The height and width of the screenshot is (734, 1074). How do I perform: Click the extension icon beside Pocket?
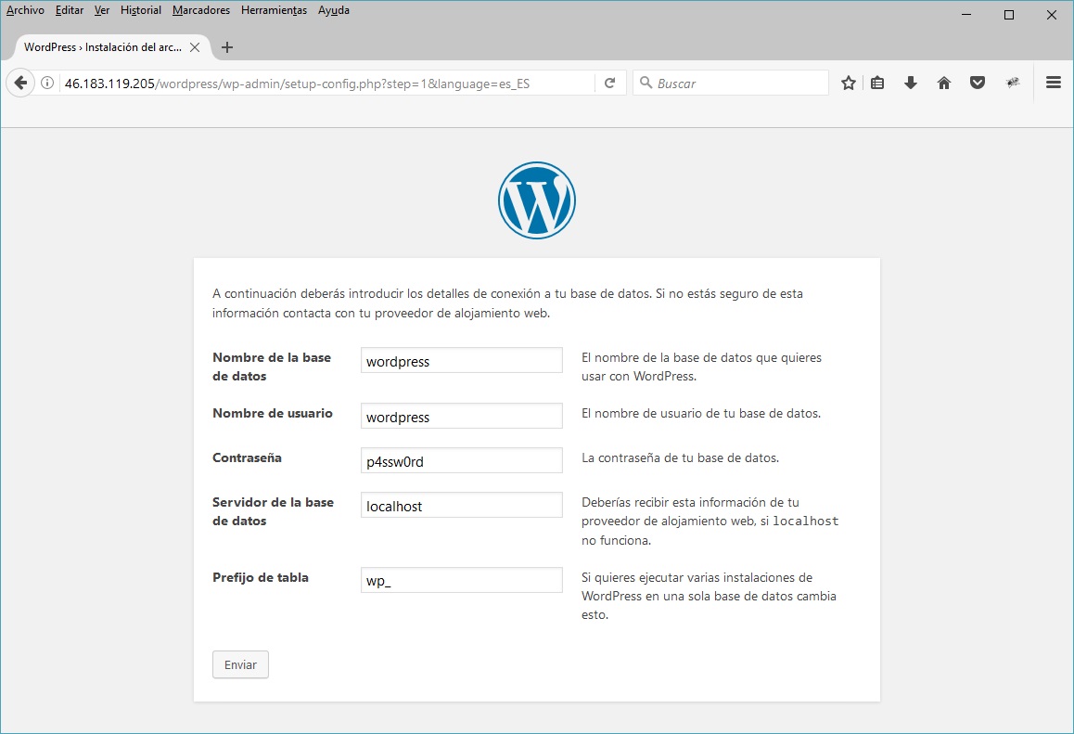click(1013, 83)
